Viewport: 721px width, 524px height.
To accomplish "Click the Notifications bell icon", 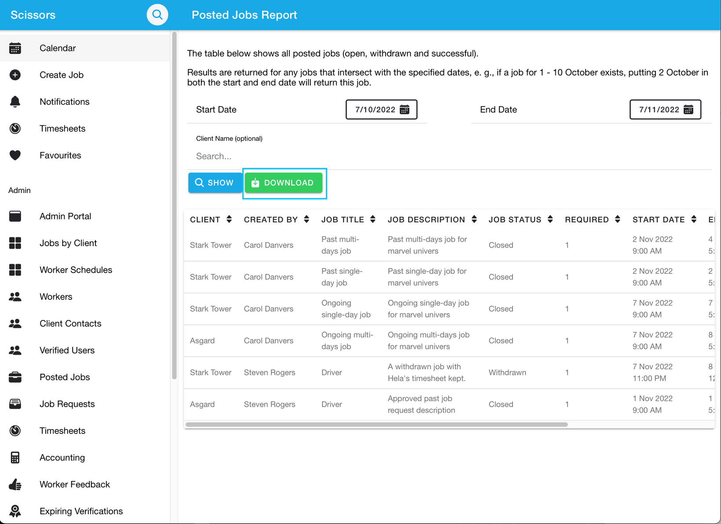I will pos(15,102).
